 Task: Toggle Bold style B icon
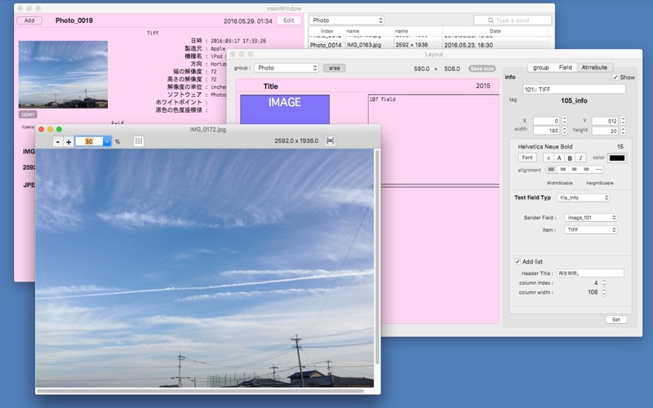[570, 157]
